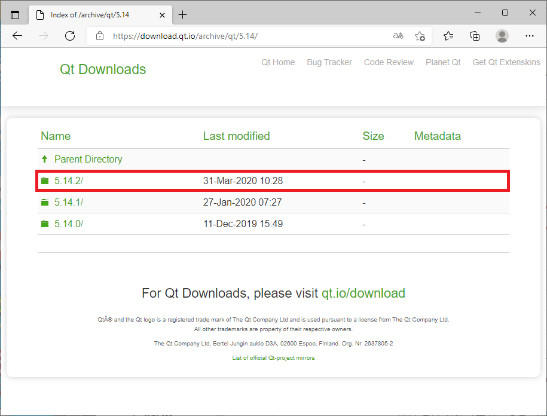The width and height of the screenshot is (547, 416).
Task: Go to Parent Directory
Action: click(x=88, y=160)
